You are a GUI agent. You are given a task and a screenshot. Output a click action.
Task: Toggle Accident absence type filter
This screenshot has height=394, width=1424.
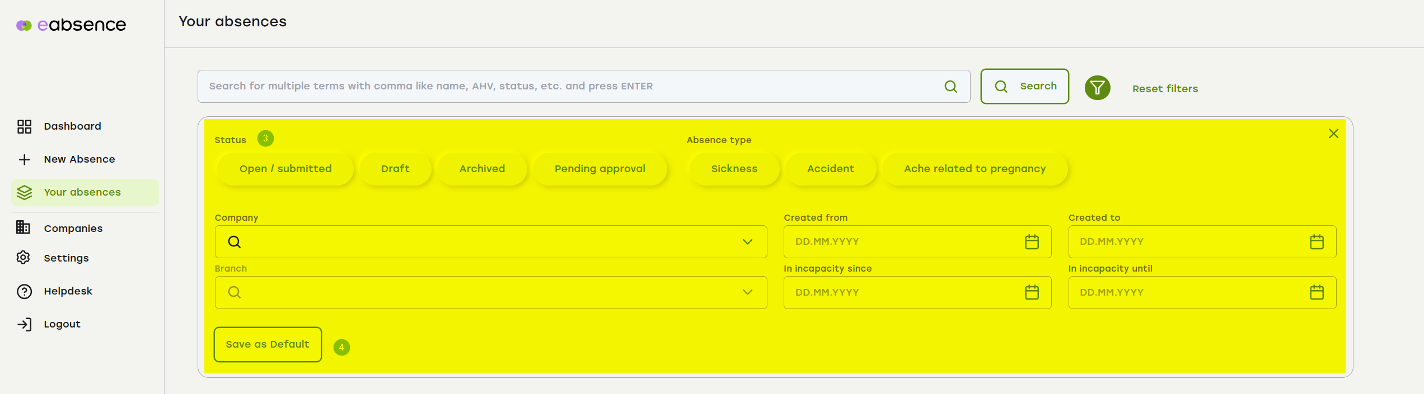(830, 169)
